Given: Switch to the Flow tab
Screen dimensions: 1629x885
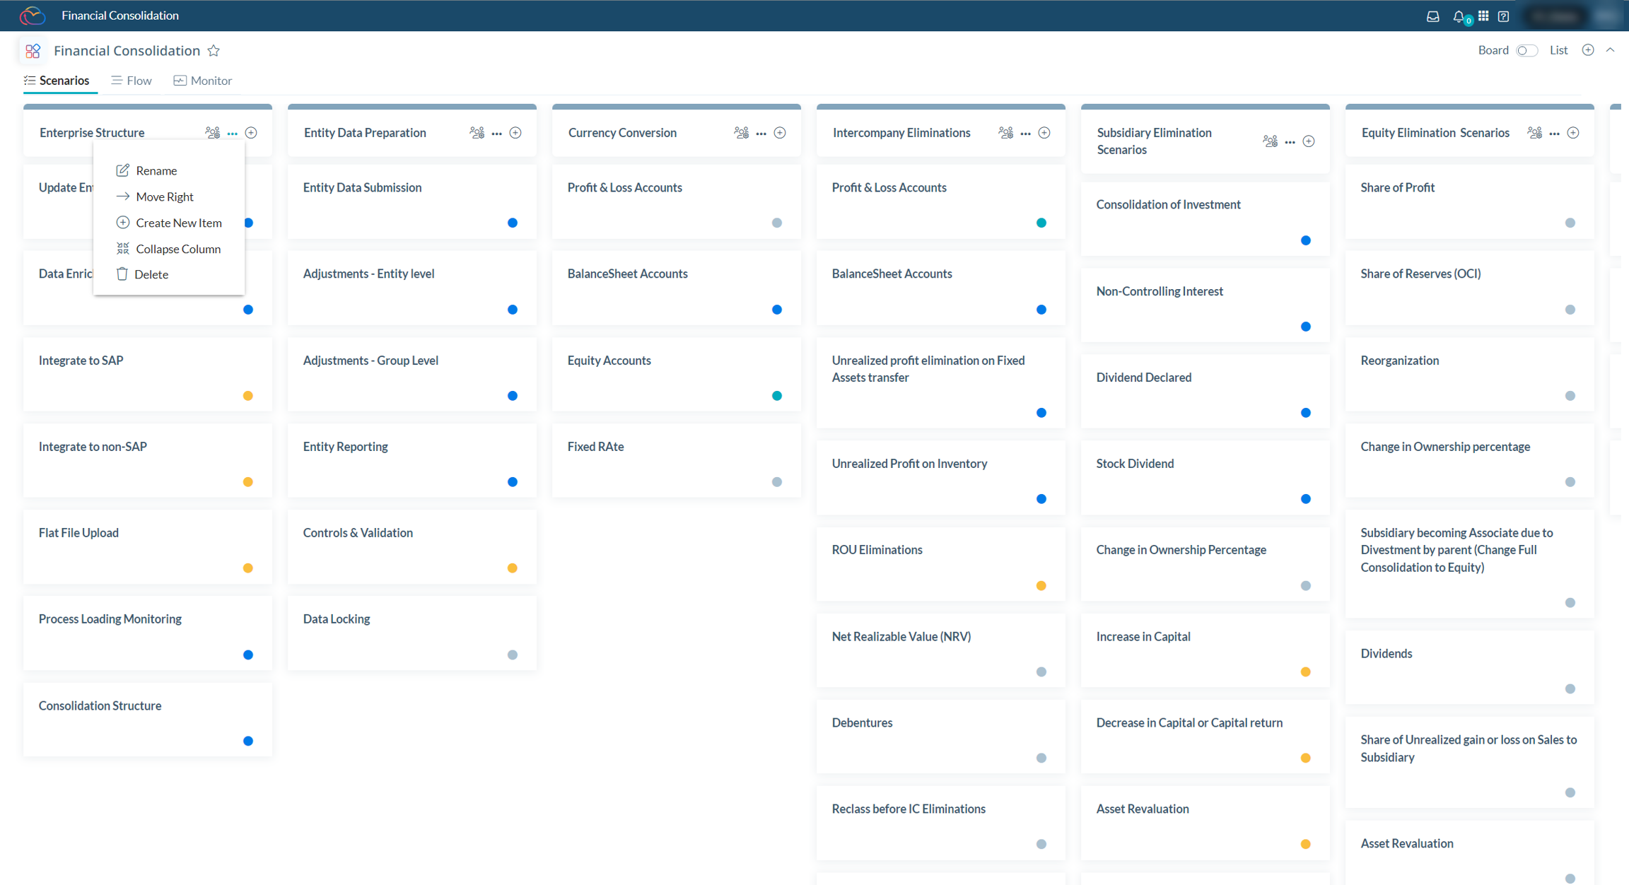Looking at the screenshot, I should [132, 81].
